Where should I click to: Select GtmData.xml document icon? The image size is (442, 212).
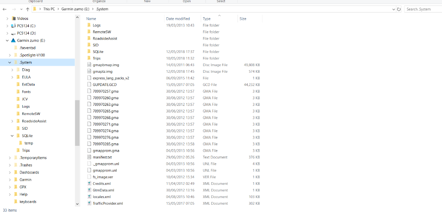(89, 190)
